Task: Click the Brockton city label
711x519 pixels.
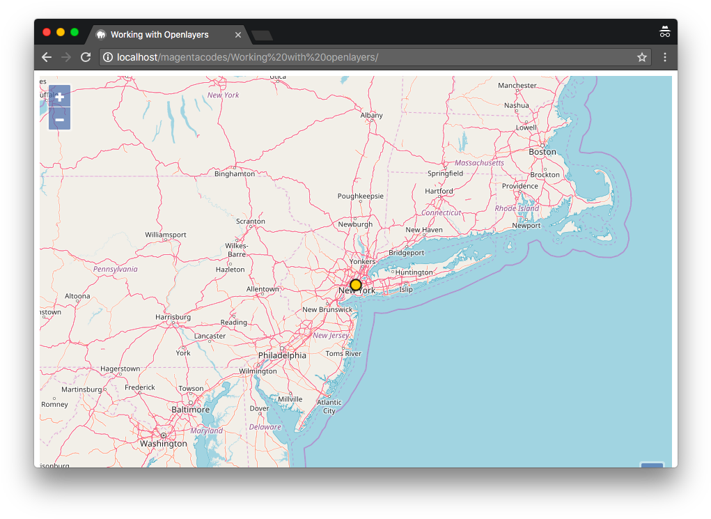Action: tap(545, 175)
